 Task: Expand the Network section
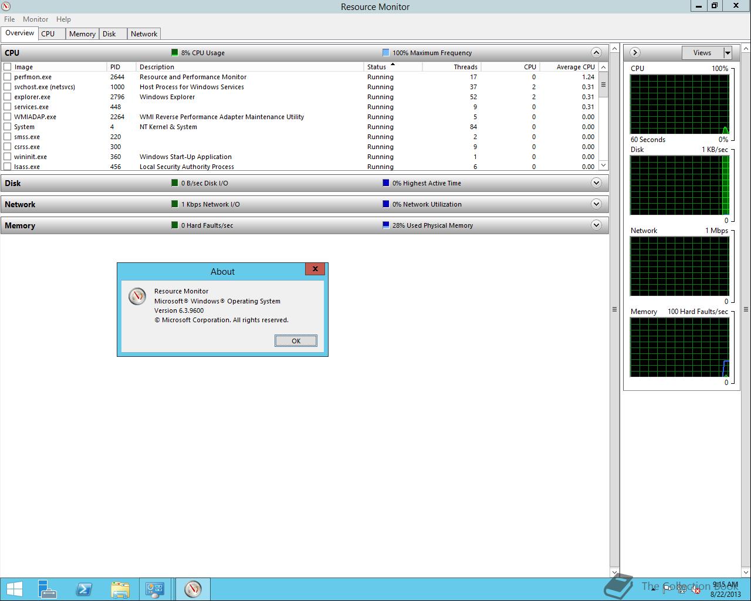click(596, 204)
